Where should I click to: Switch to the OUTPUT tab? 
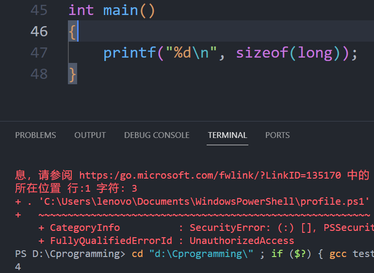tap(90, 135)
